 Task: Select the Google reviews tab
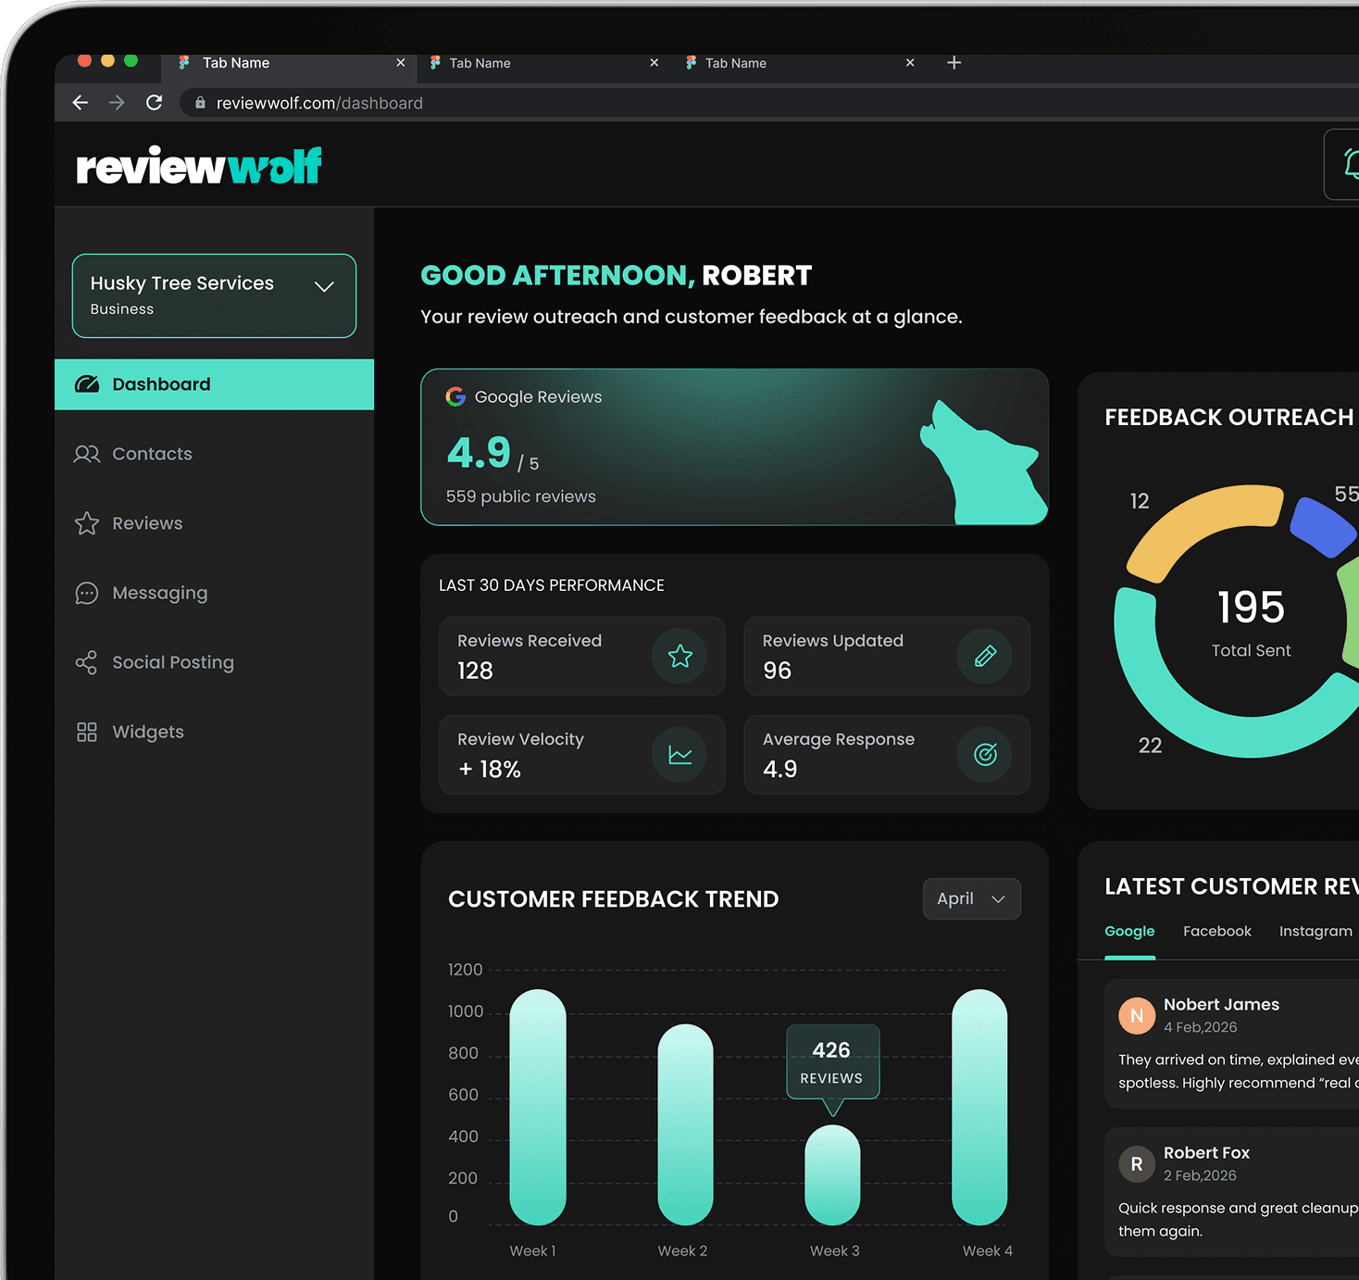pos(1129,931)
